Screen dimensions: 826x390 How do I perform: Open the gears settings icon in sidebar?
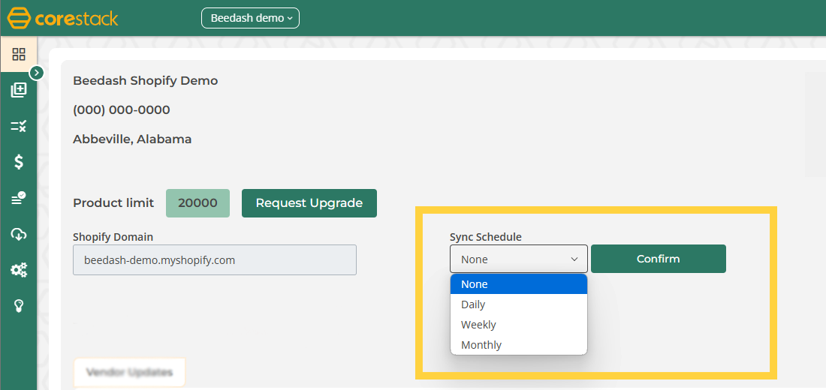pyautogui.click(x=19, y=271)
